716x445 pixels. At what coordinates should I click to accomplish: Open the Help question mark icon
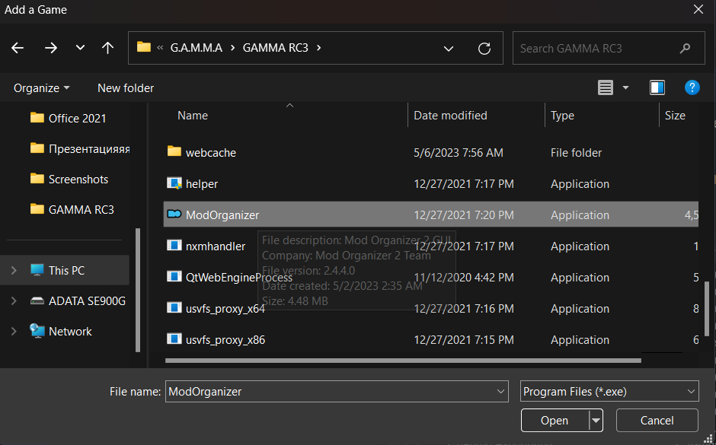692,87
